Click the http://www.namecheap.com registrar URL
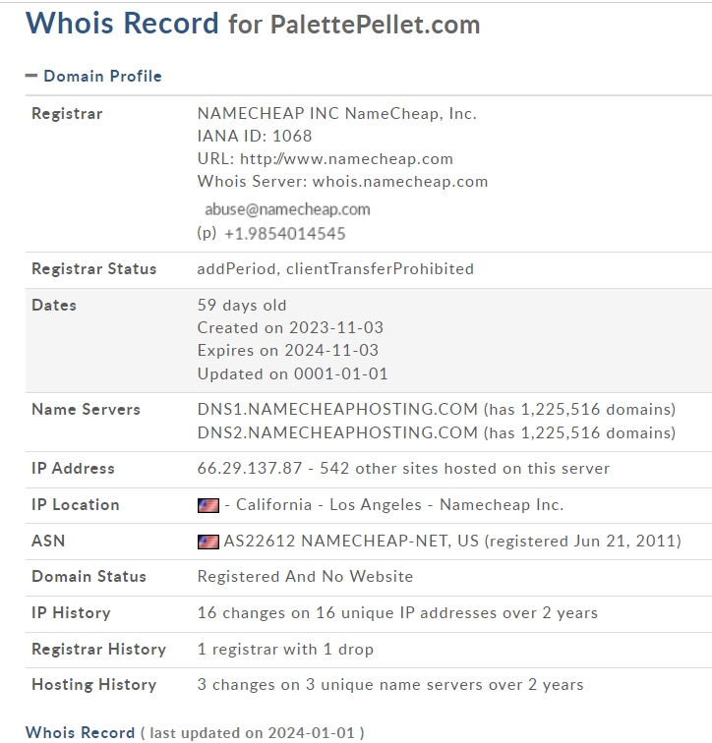 point(346,159)
